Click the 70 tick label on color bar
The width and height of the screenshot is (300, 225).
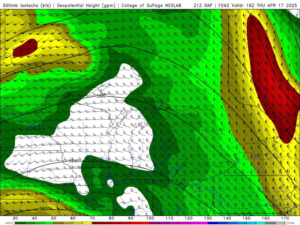pyautogui.click(x=92, y=218)
